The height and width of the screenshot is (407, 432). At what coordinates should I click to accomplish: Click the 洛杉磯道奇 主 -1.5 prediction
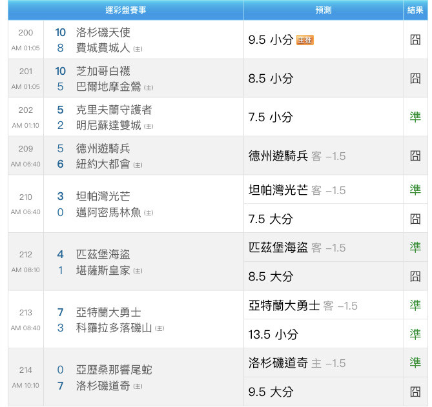coord(297,363)
